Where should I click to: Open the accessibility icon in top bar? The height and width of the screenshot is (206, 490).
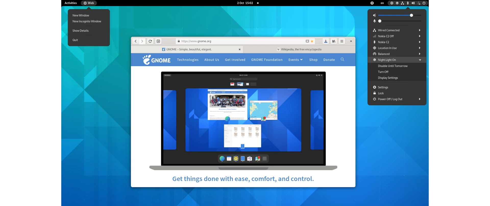[x=372, y=3]
